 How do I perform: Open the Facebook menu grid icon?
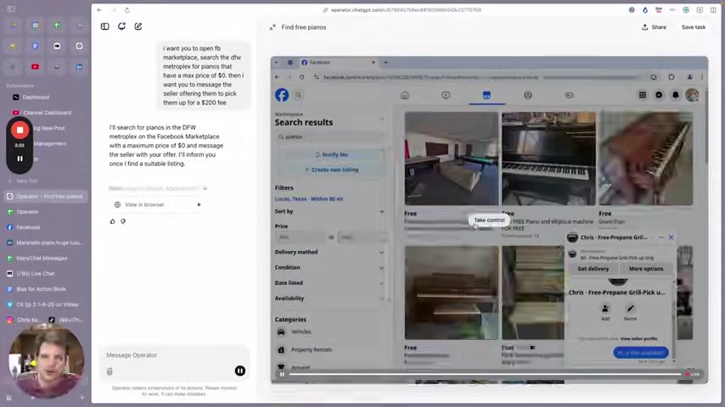click(x=643, y=95)
